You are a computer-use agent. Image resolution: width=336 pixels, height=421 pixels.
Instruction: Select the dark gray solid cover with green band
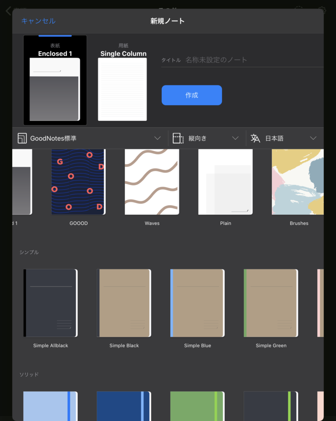click(x=271, y=406)
